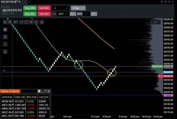
Task: Minimize the Market Analyzer window
Action: coord(42,91)
